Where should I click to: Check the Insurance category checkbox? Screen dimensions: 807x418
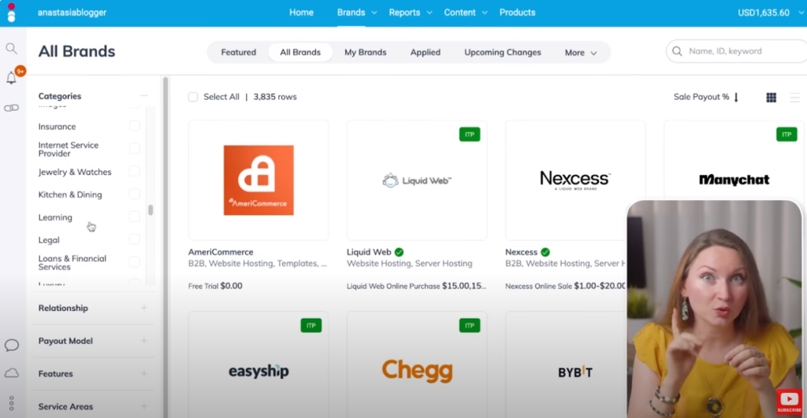tap(134, 126)
